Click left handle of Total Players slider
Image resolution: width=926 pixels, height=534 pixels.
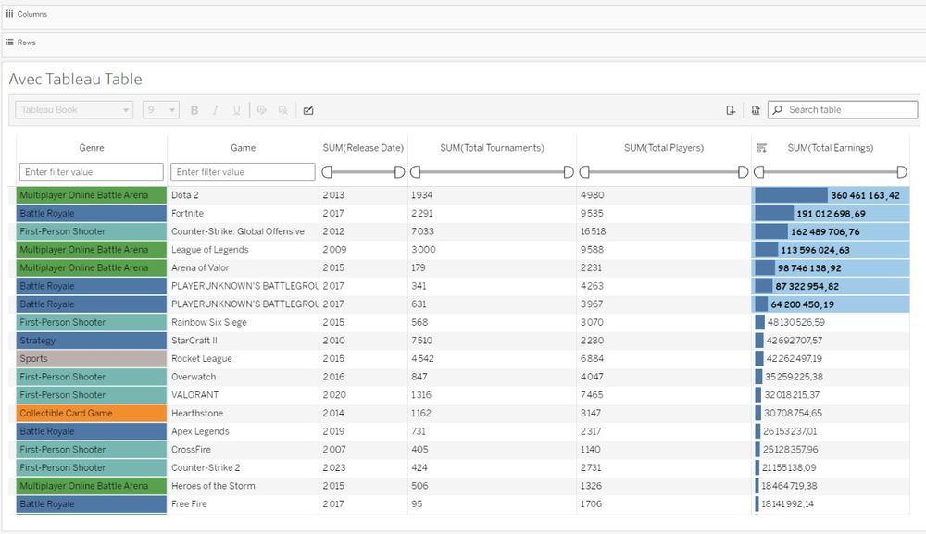pos(584,172)
